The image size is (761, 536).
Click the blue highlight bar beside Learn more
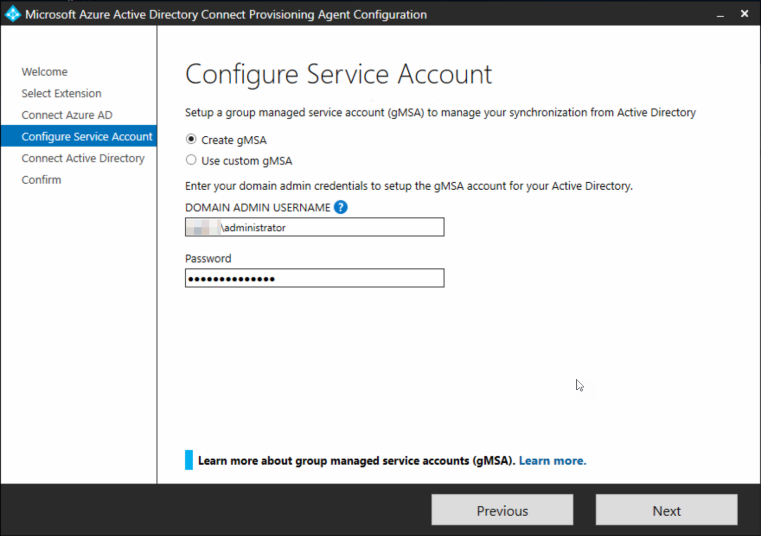click(189, 460)
